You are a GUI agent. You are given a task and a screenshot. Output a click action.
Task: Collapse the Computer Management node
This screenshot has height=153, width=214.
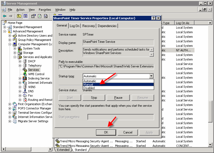click(x=10, y=44)
